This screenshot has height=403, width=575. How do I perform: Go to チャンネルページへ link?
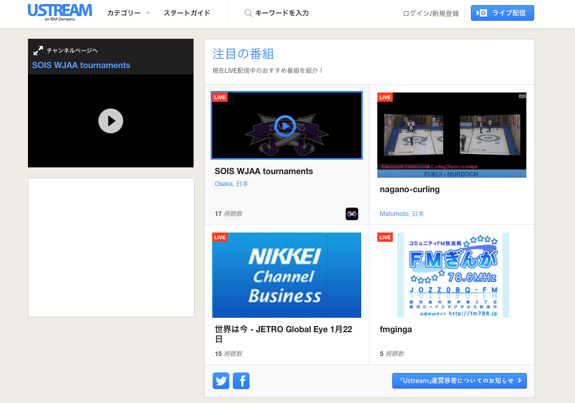pyautogui.click(x=72, y=51)
